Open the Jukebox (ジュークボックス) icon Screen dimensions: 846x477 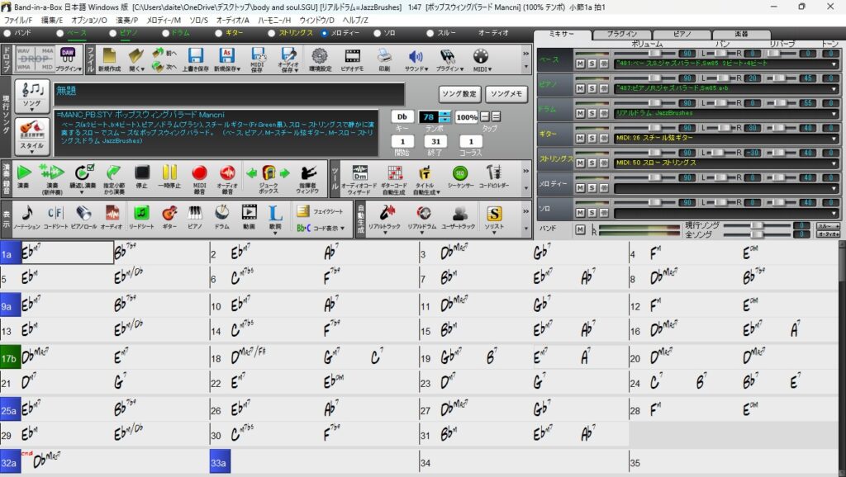tap(269, 177)
